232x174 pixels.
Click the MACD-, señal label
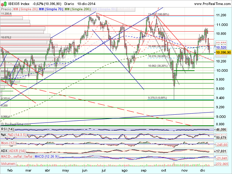coord(11,157)
